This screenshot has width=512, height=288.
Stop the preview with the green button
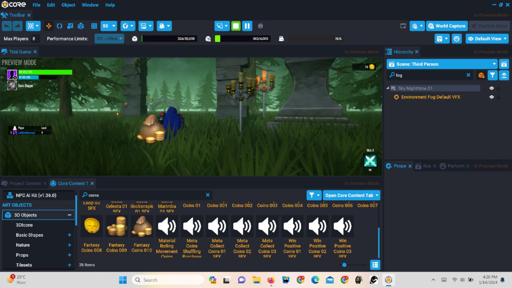[236, 26]
